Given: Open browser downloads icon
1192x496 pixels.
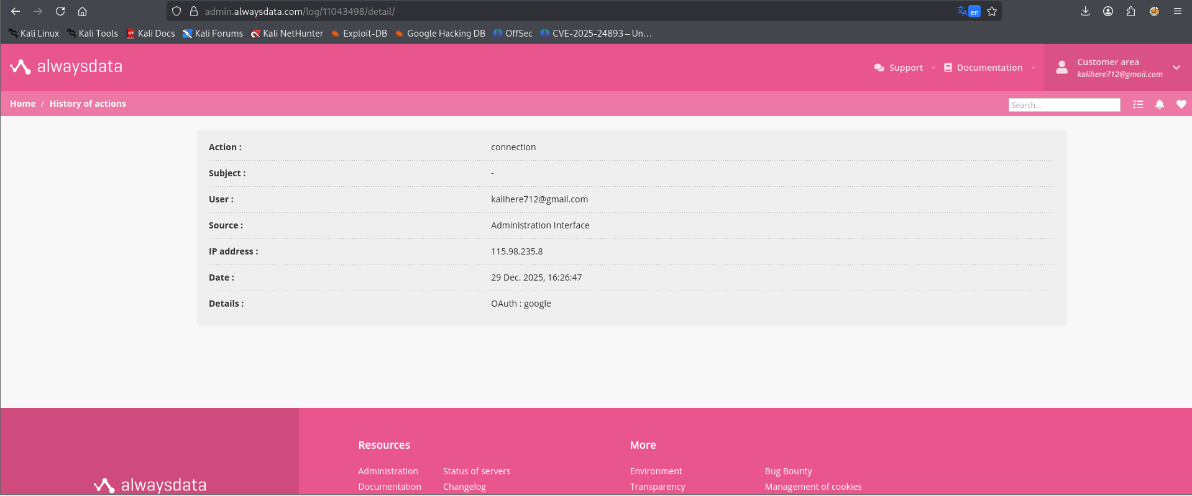Looking at the screenshot, I should coord(1085,11).
